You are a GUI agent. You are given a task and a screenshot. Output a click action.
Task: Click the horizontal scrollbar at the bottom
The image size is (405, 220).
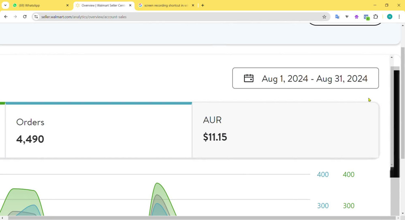point(202,218)
